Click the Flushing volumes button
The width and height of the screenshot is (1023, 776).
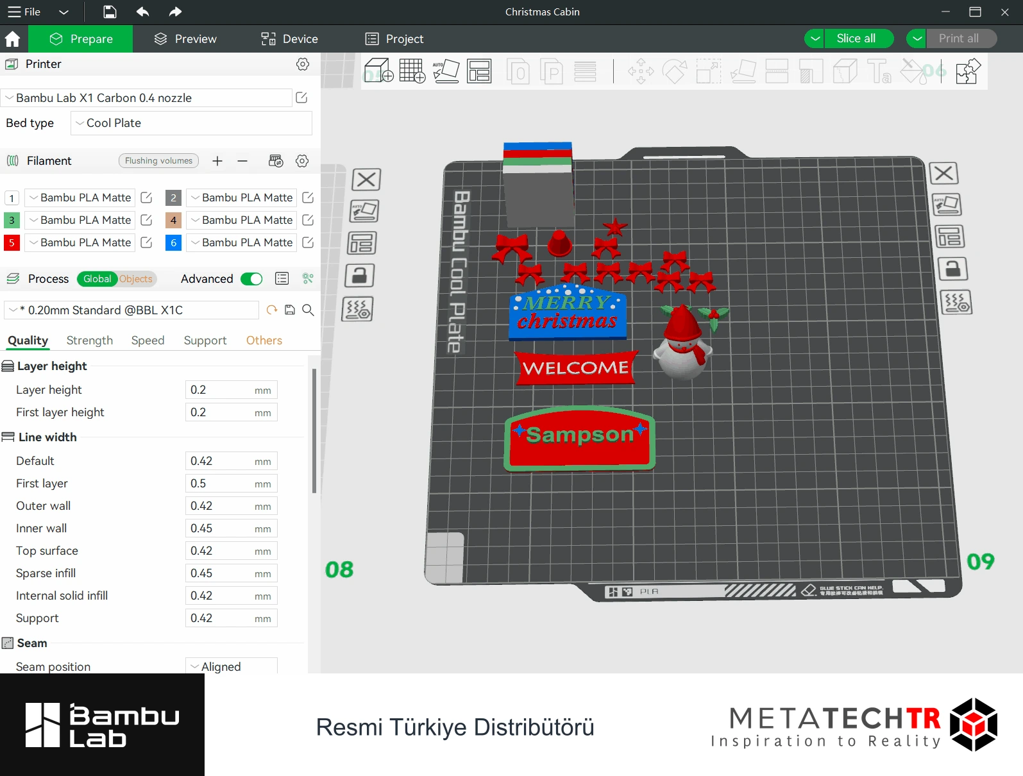[158, 161]
